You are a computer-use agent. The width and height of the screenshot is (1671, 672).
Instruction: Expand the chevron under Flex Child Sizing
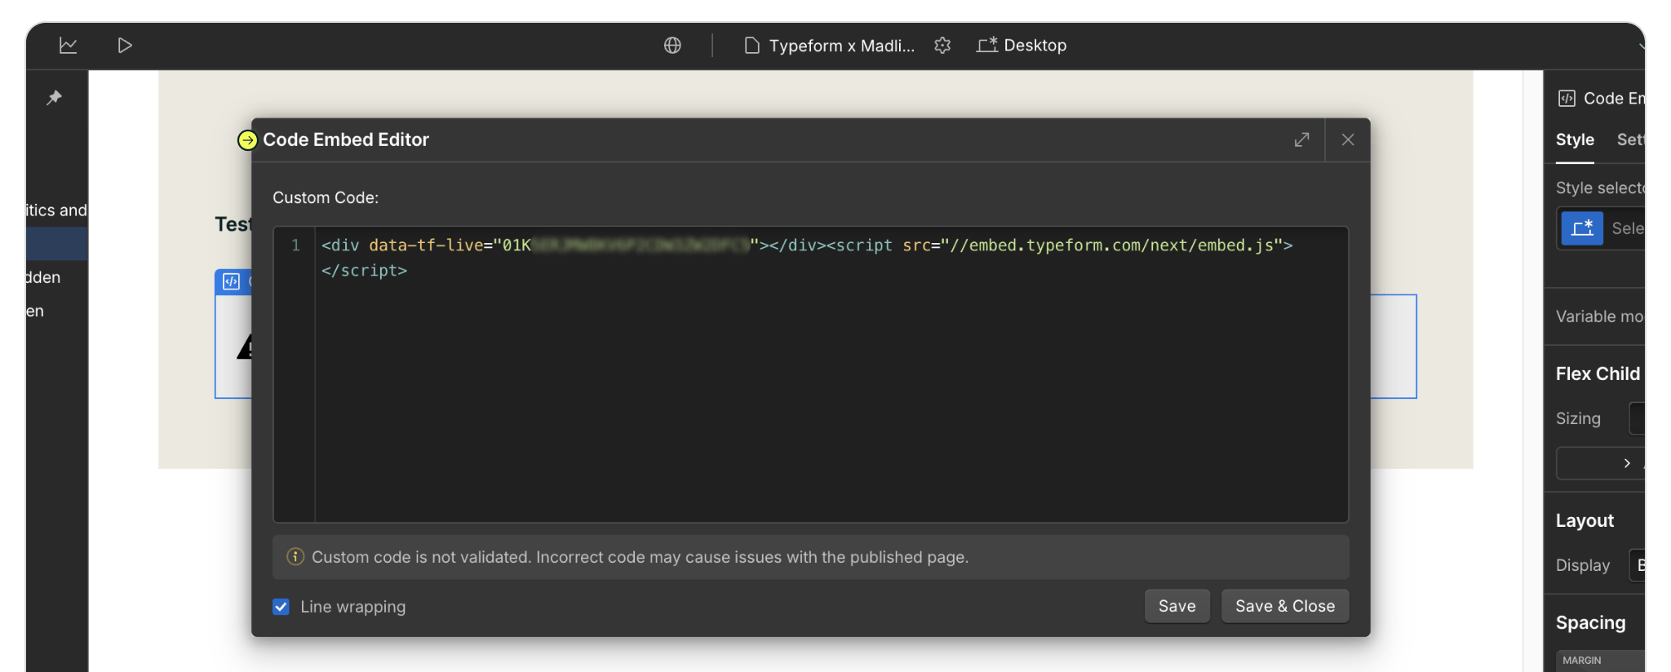pyautogui.click(x=1627, y=463)
